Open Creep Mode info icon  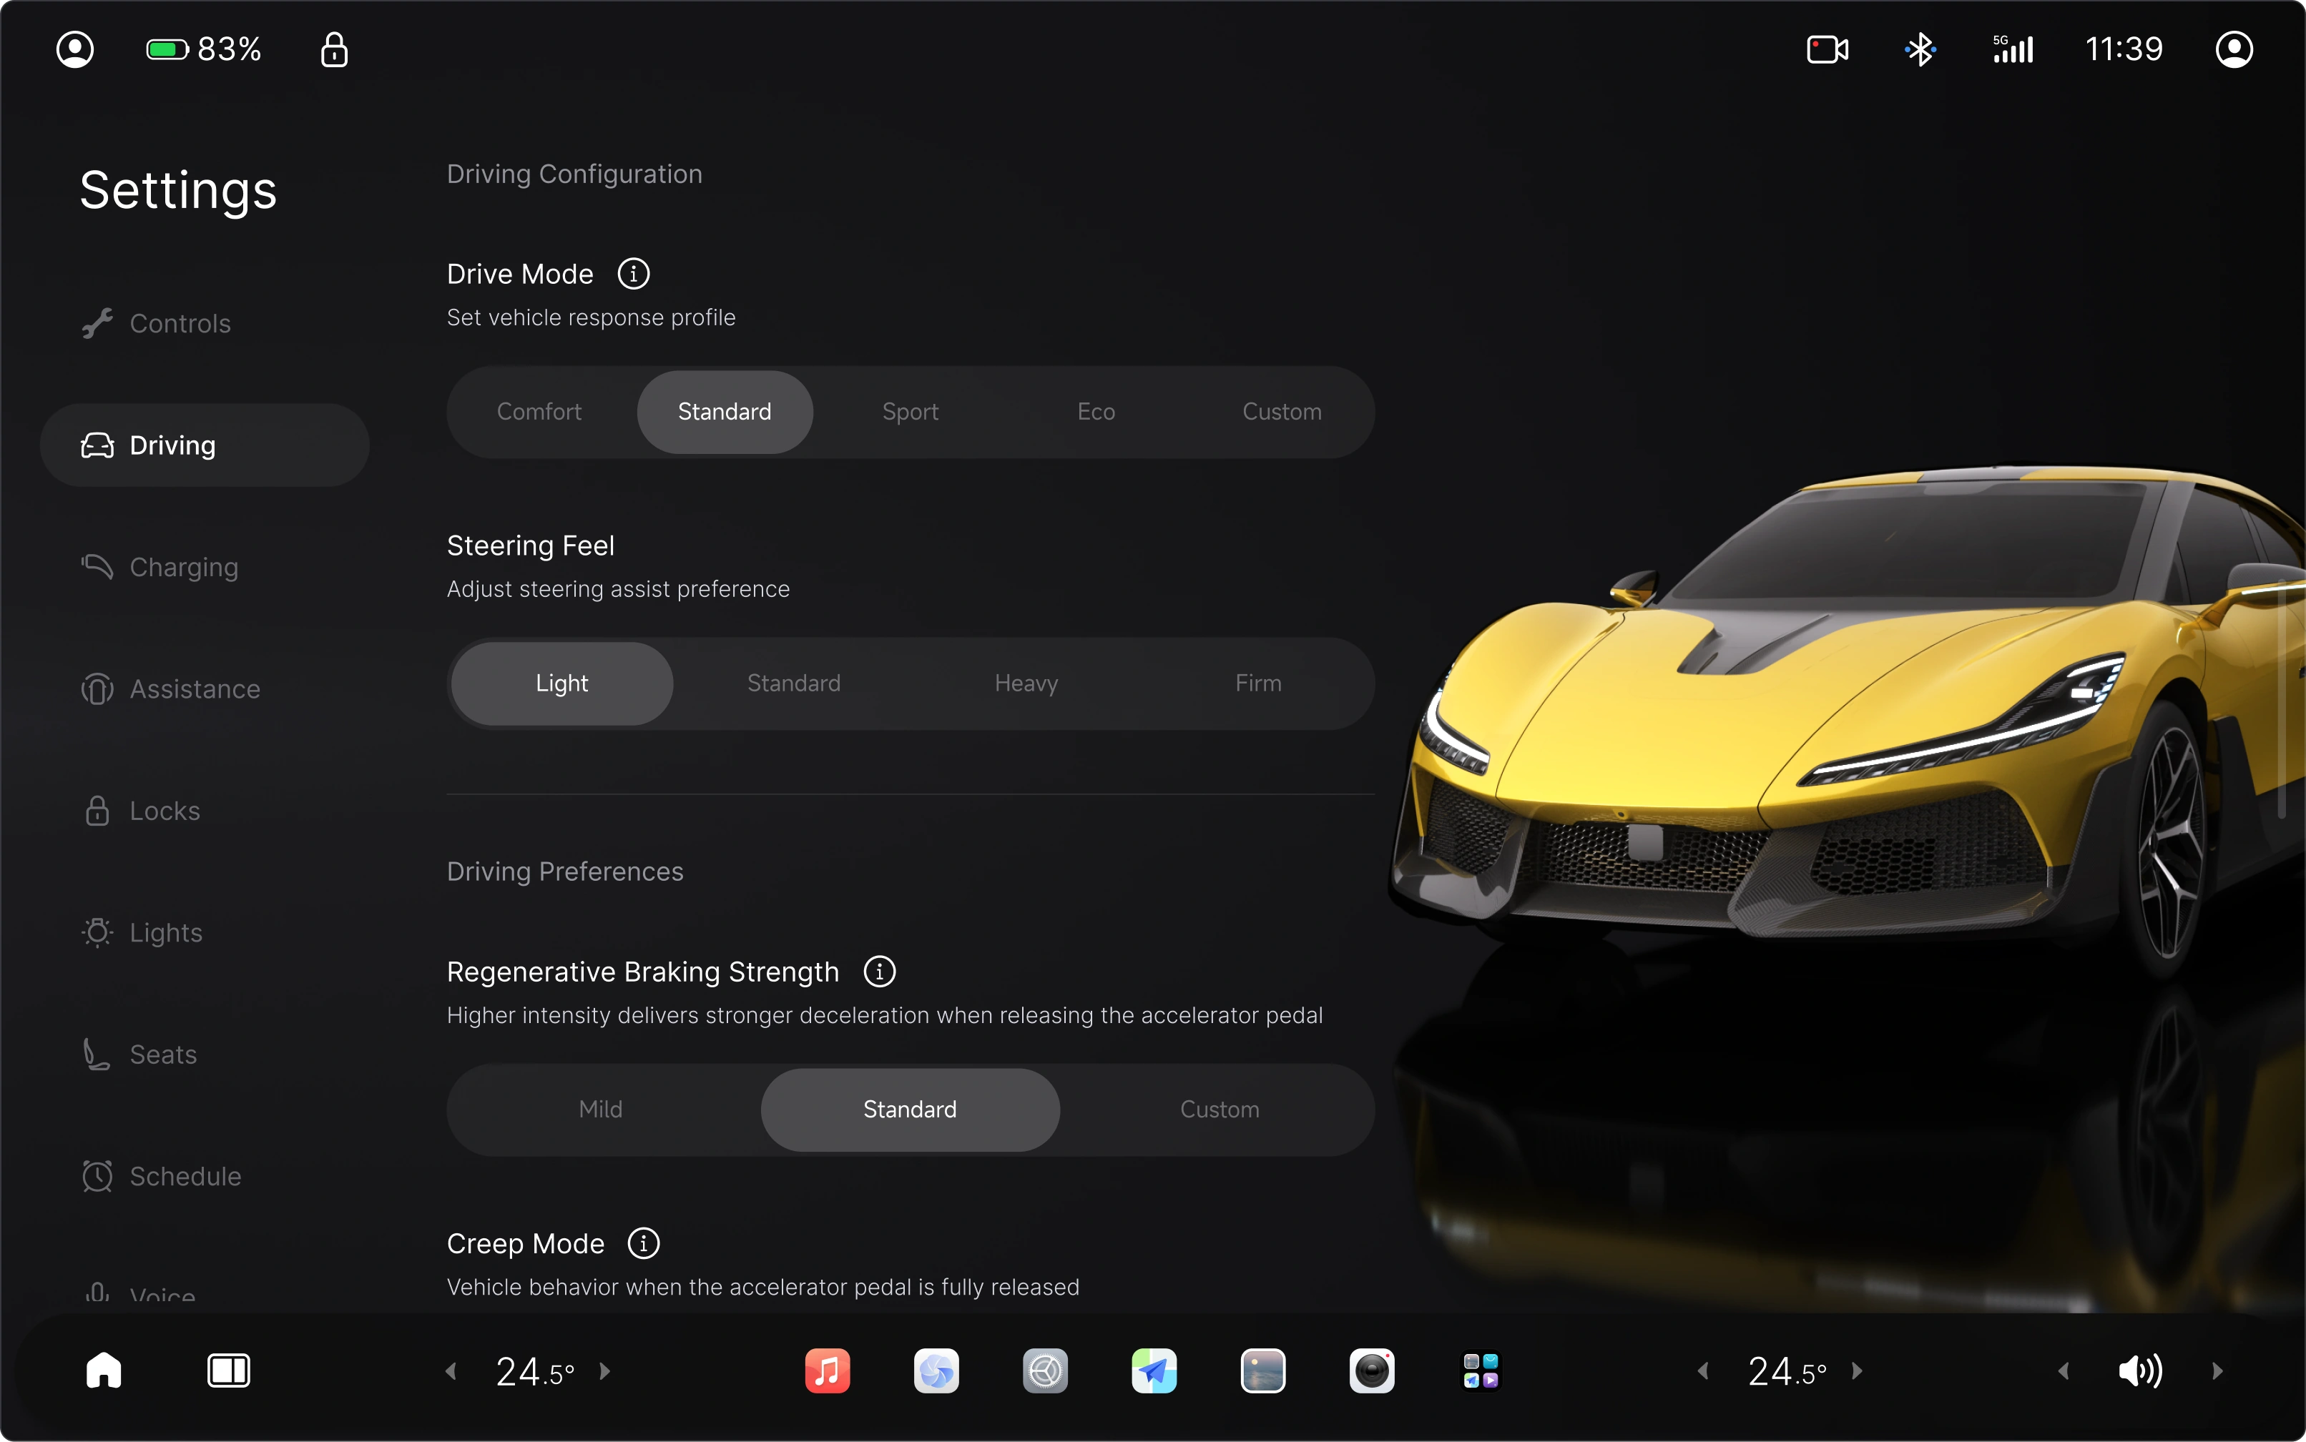[643, 1243]
